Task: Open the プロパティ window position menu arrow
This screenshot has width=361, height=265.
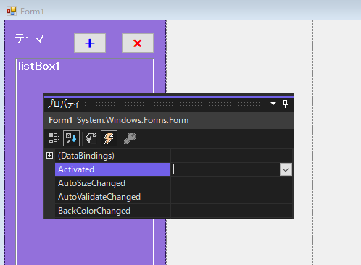Action: coord(273,104)
